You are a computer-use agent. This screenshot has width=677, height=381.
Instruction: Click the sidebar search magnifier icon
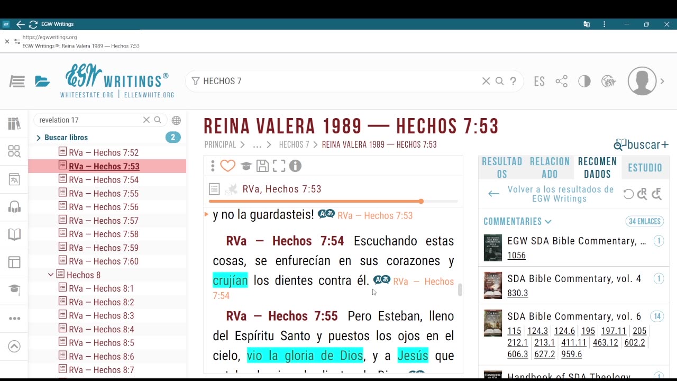(158, 120)
